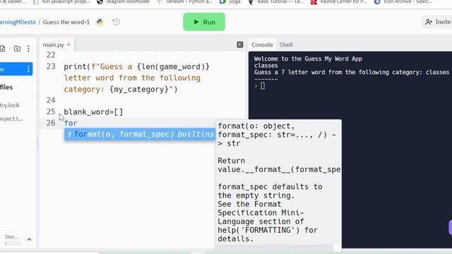452x254 pixels.
Task: Click the storage usage progress bar
Action: point(13,243)
